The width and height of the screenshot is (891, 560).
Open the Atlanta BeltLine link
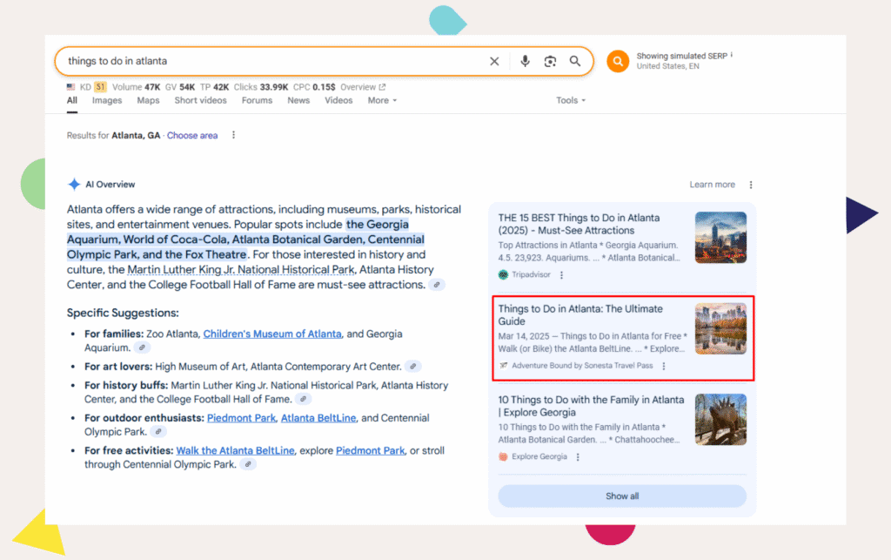point(318,418)
